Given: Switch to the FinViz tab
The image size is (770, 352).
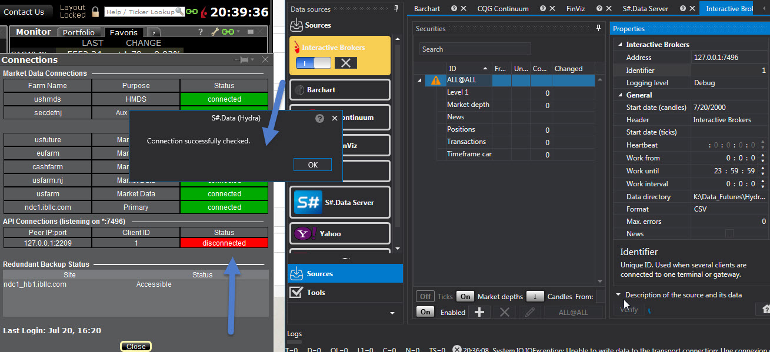Looking at the screenshot, I should (575, 9).
